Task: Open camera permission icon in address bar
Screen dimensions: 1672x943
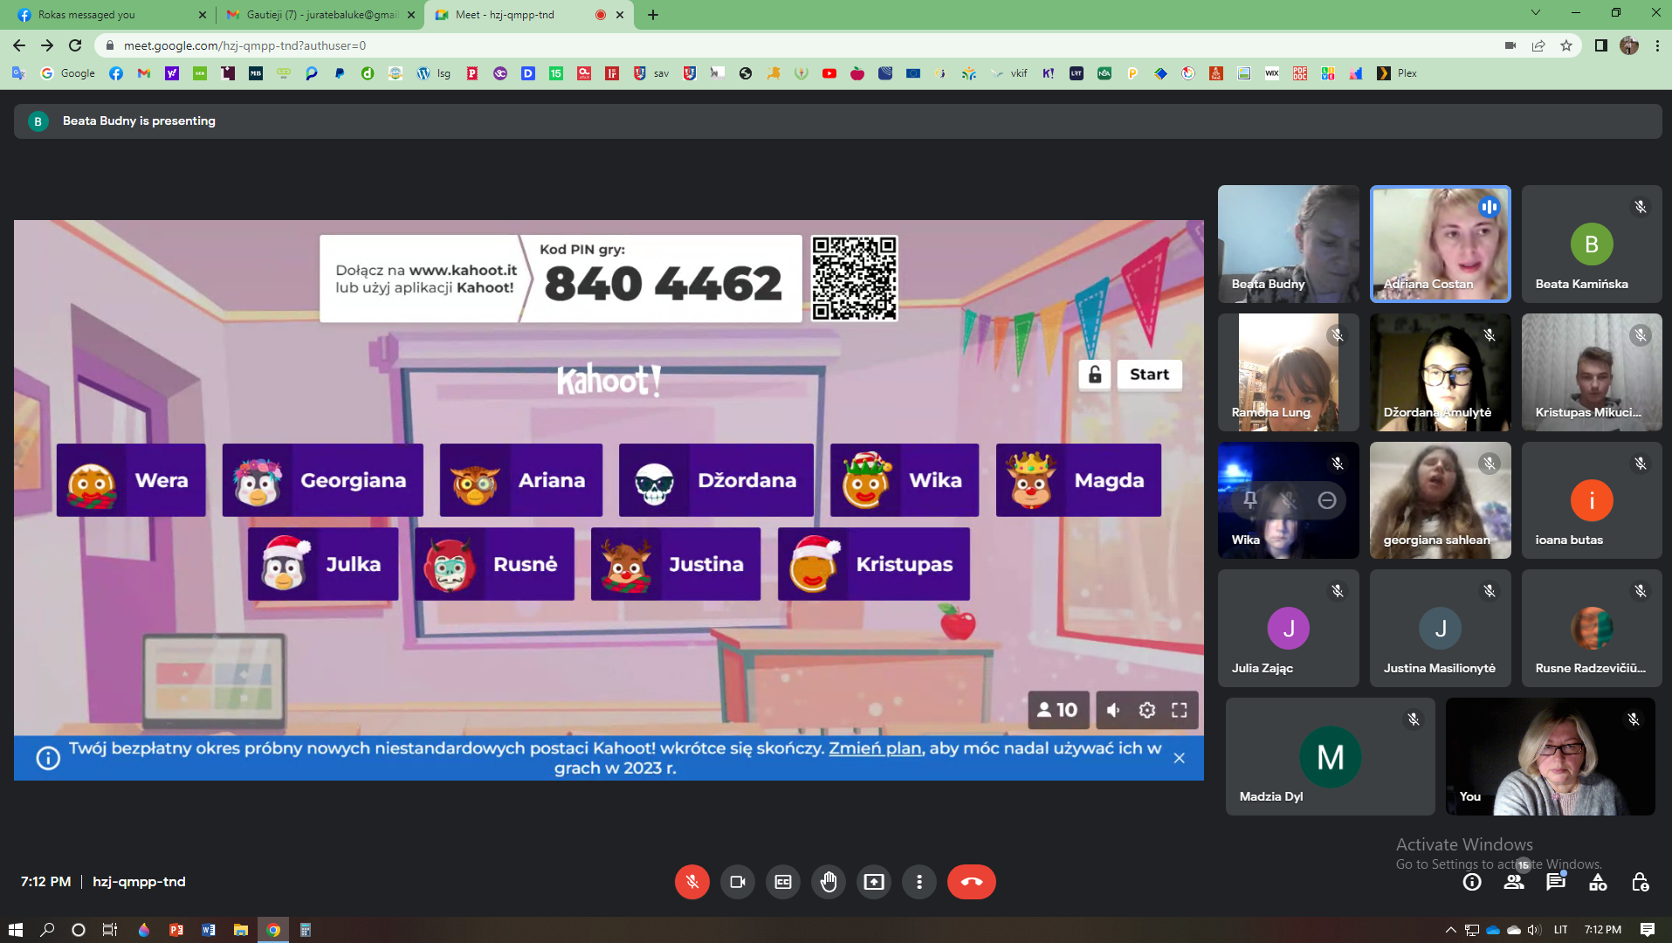Action: point(1510,45)
